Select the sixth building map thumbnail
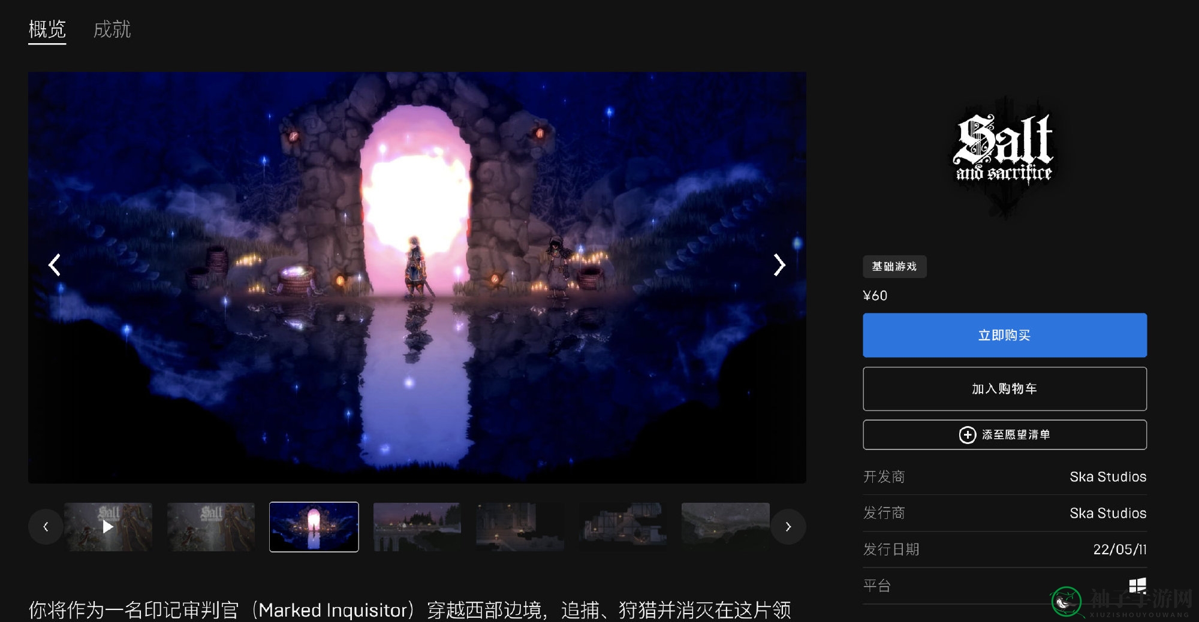The image size is (1199, 622). 623,527
